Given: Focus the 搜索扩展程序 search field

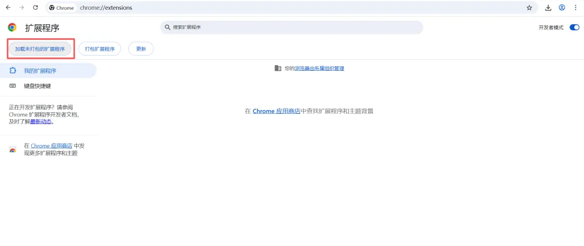Looking at the screenshot, I should coord(291,27).
